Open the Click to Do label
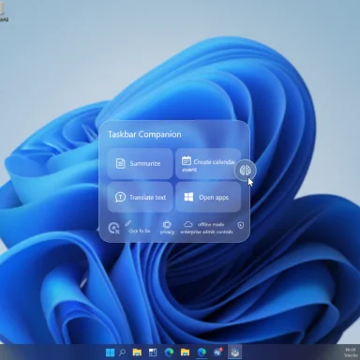This screenshot has height=360, width=360. (x=140, y=231)
